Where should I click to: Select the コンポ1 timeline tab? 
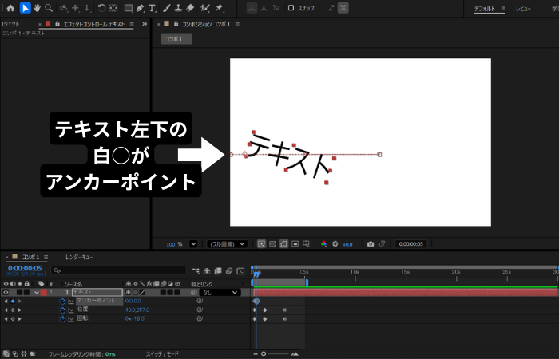coord(30,257)
